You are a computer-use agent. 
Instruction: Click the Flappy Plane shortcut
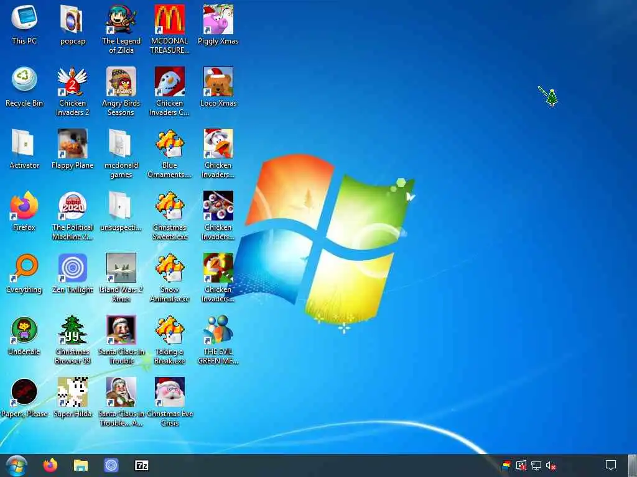[x=72, y=148]
